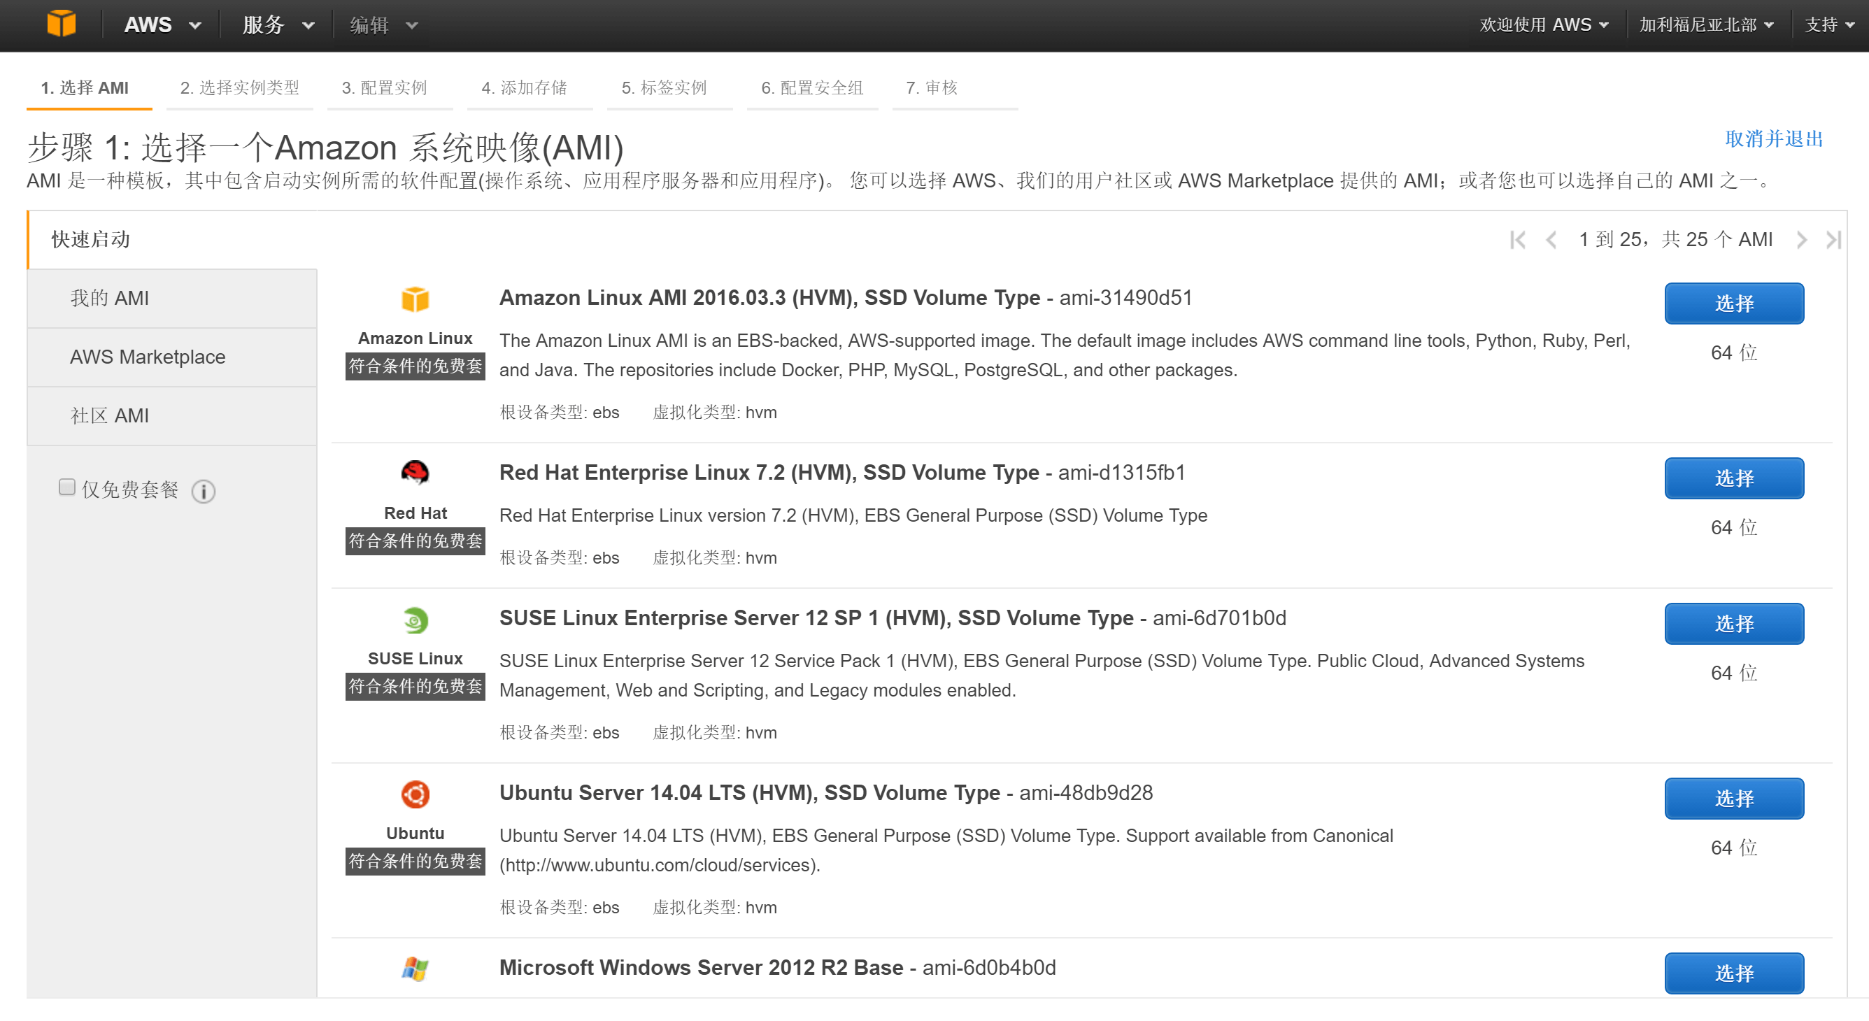The image size is (1869, 1021).
Task: Go to the previous AMI page
Action: pyautogui.click(x=1551, y=240)
